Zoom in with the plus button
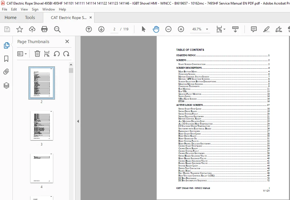 coord(181,29)
